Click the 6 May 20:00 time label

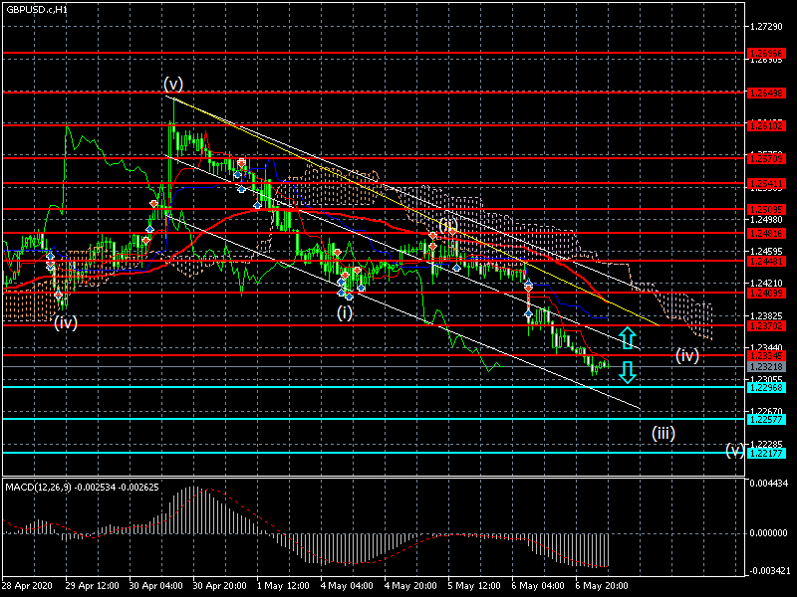[602, 586]
